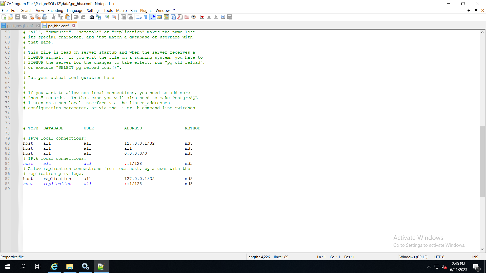Open File Explorer from the taskbar
The height and width of the screenshot is (273, 486).
(x=70, y=267)
